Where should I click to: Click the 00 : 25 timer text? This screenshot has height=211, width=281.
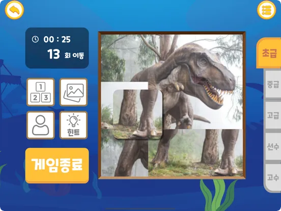pyautogui.click(x=57, y=39)
